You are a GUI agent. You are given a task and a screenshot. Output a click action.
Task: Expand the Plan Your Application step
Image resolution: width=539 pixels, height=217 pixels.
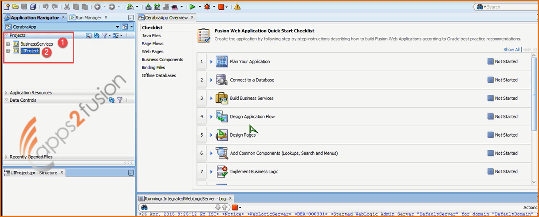[211, 62]
